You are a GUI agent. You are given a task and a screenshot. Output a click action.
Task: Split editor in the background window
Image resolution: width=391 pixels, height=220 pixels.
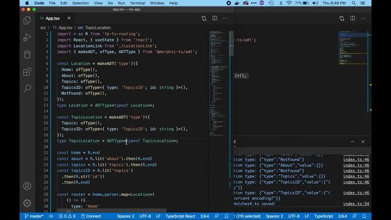353,18
